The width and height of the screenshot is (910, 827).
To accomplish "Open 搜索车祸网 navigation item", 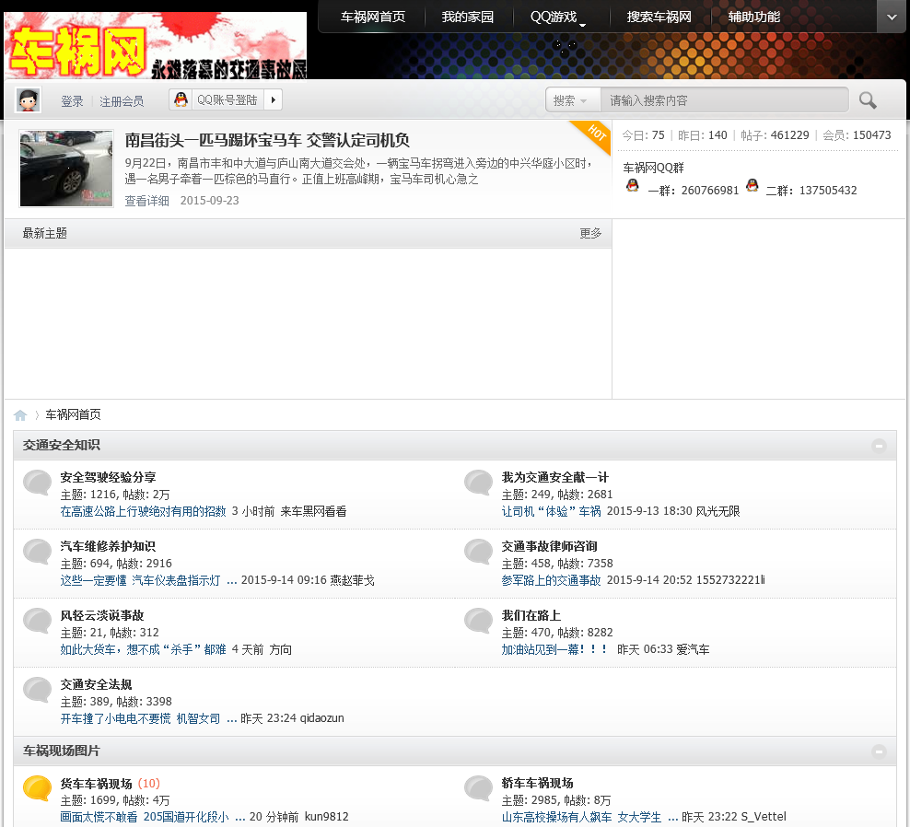I will tap(659, 17).
